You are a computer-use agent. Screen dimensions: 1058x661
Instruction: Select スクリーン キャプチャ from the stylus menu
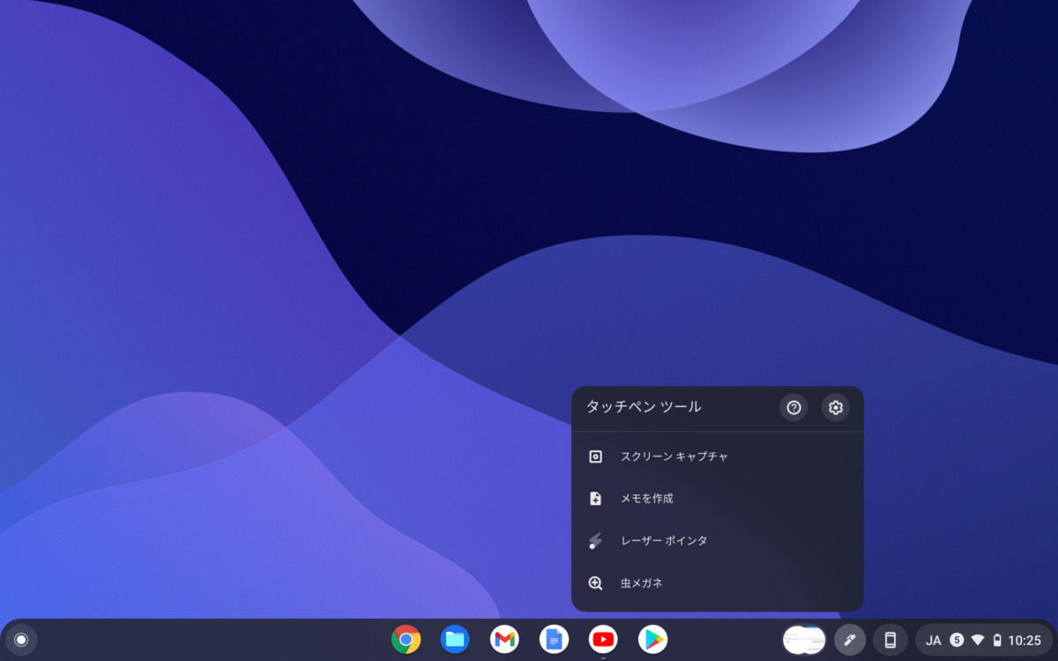click(x=718, y=457)
